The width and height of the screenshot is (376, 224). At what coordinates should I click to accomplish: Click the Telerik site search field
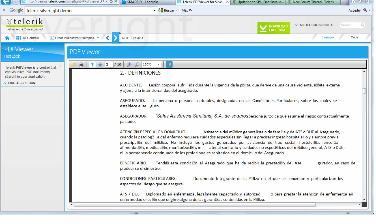[350, 25]
